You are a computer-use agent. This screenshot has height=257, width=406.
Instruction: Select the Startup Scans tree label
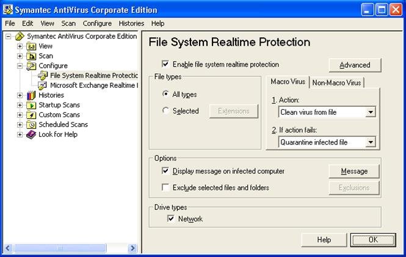click(x=59, y=105)
